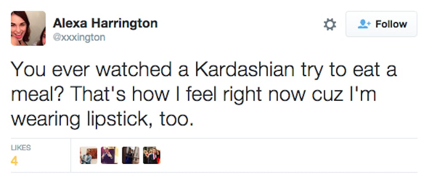Click the person-plus icon in Follow button
The height and width of the screenshot is (180, 437).
point(364,24)
